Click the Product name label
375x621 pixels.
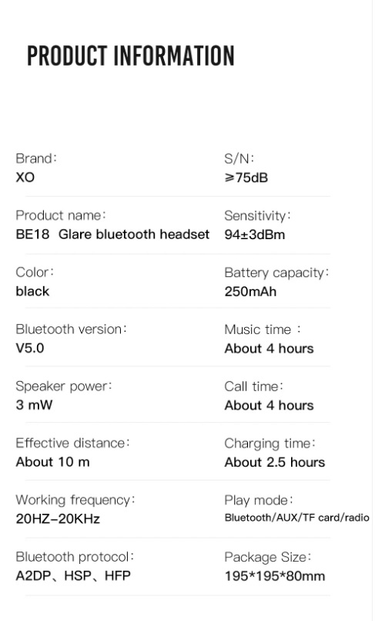click(x=61, y=215)
